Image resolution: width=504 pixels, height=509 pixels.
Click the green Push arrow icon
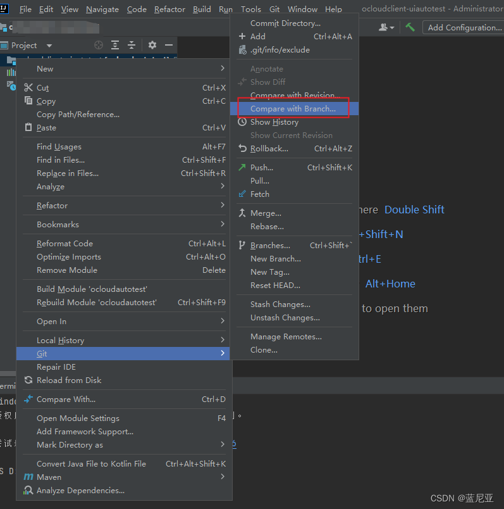pos(242,167)
